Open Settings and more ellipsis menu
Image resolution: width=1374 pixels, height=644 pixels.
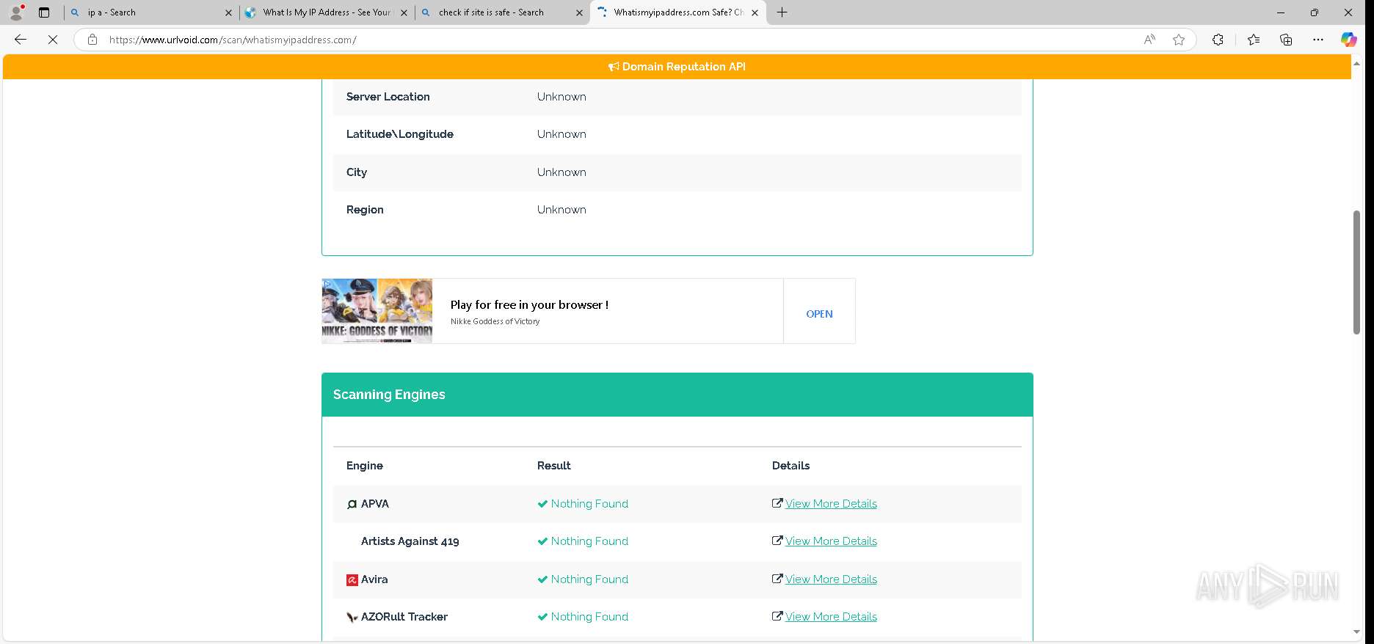pos(1318,40)
